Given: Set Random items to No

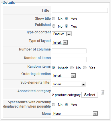Looking at the screenshot, I should [x=72, y=68].
